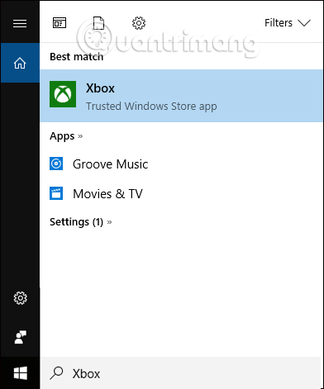Click the Groove Music icon

click(x=56, y=164)
